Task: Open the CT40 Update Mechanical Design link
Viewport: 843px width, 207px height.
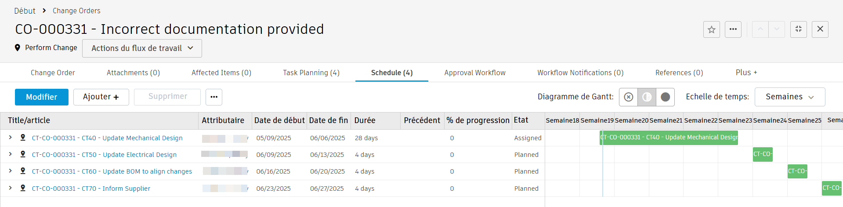Action: point(107,138)
